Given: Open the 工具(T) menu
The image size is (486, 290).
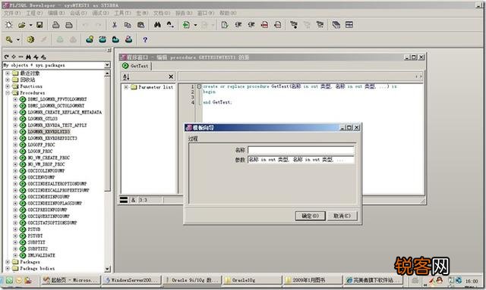Looking at the screenshot, I should (122, 13).
